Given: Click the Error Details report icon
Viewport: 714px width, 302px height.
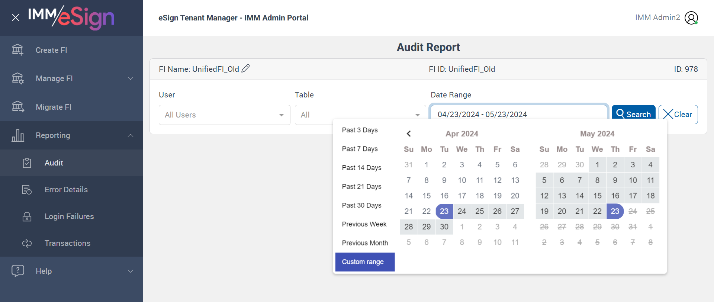Looking at the screenshot, I should [x=27, y=190].
